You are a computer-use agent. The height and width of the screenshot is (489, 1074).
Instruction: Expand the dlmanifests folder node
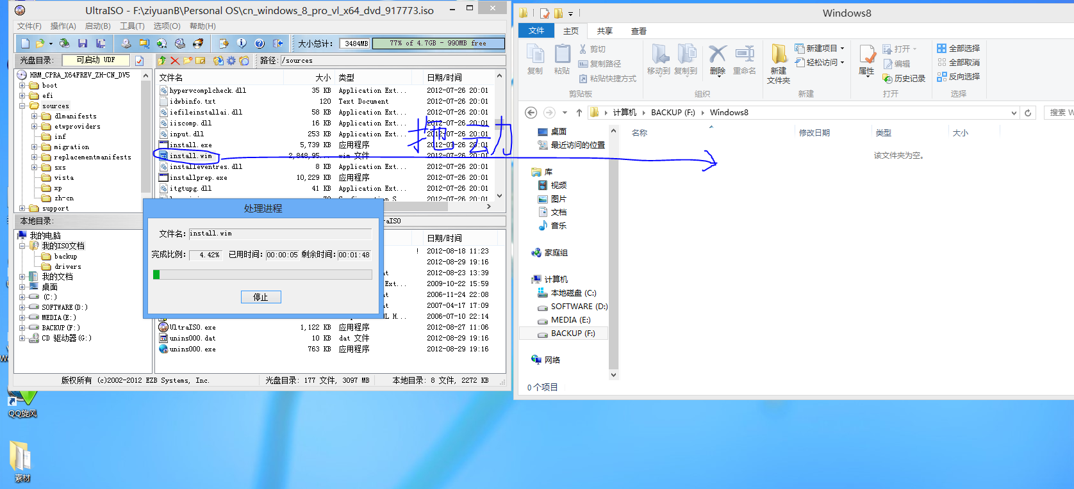click(34, 116)
